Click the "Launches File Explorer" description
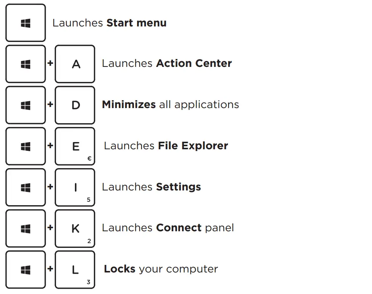This screenshot has height=294, width=372. [166, 146]
